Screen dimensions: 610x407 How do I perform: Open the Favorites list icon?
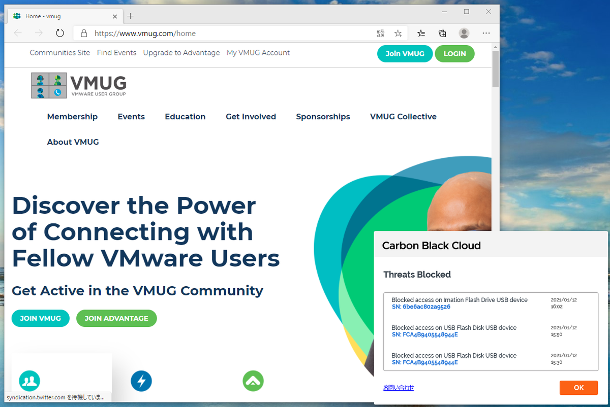point(421,33)
